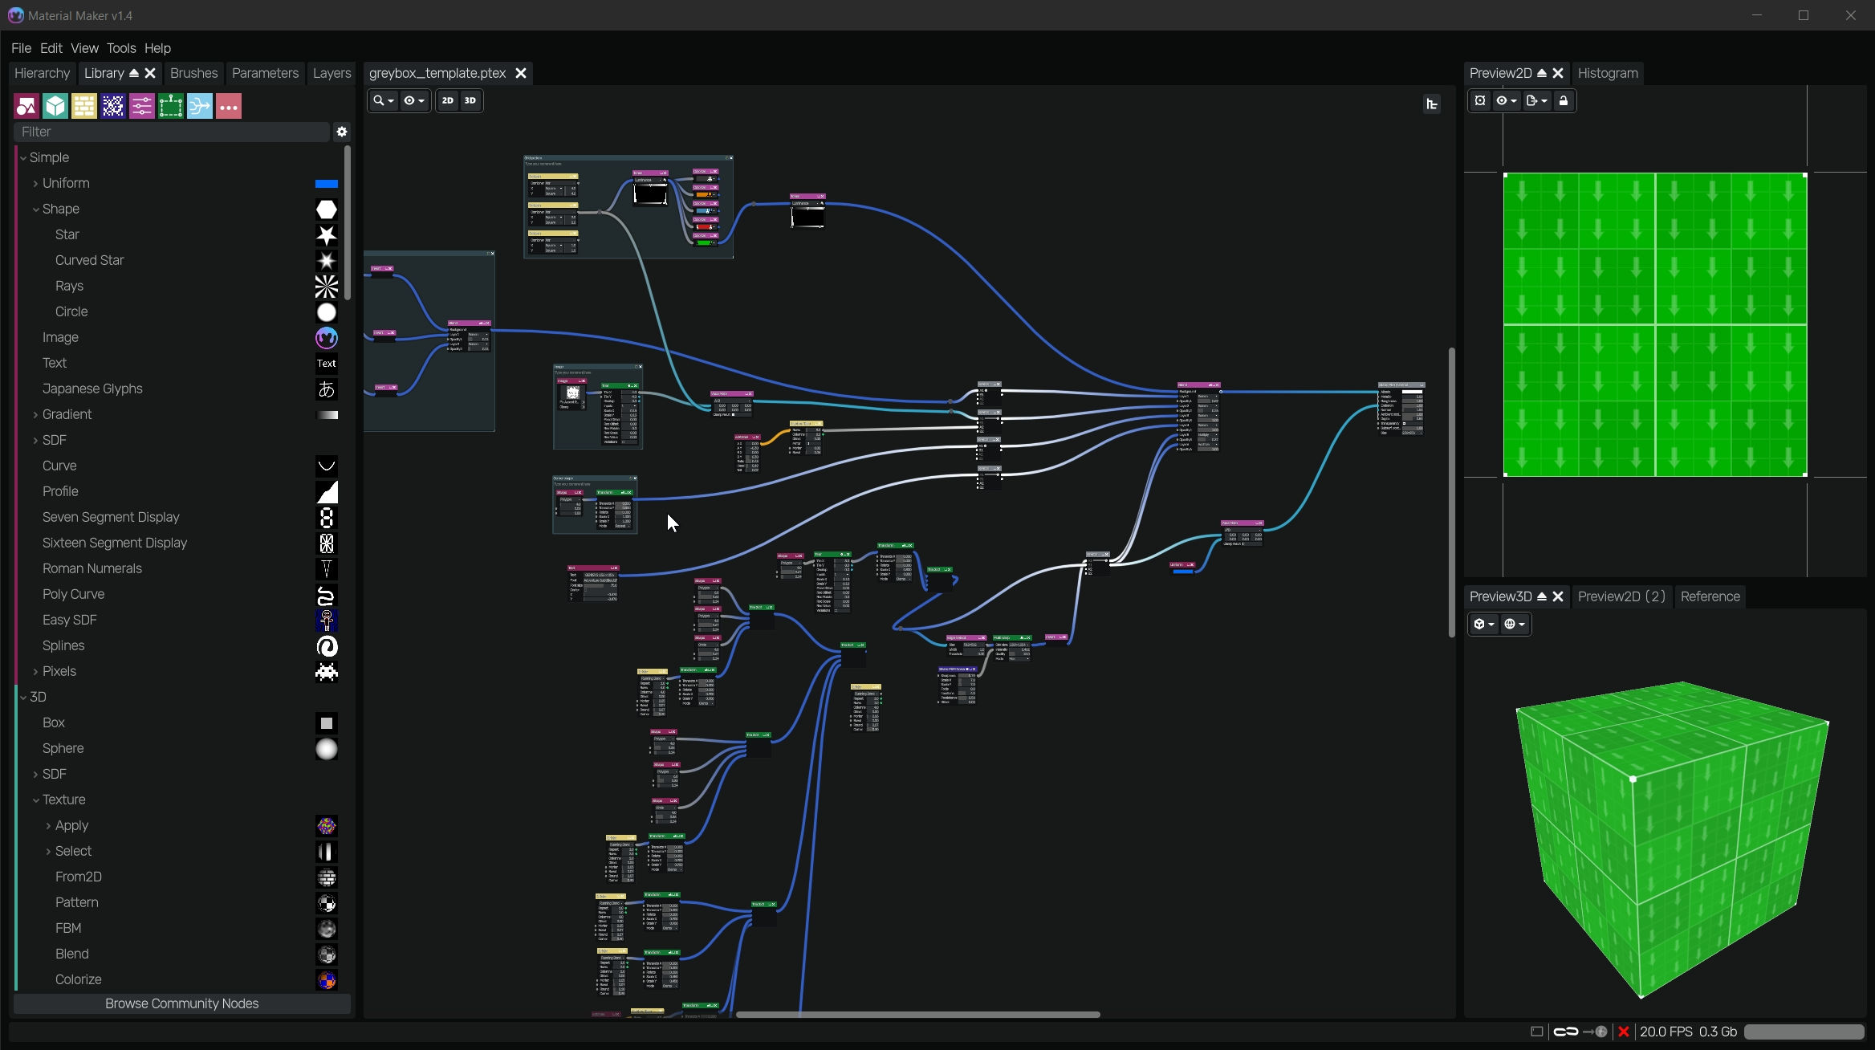Select the purple sliders filter category icon

[x=142, y=106]
